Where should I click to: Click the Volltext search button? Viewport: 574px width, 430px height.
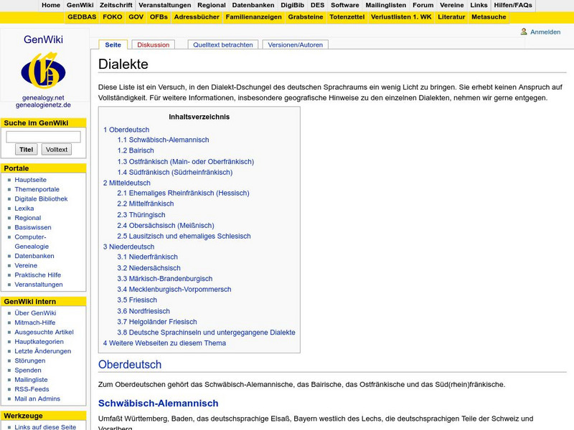[57, 149]
